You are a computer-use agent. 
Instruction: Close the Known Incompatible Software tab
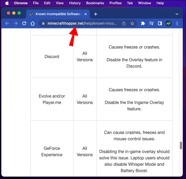(x=85, y=14)
